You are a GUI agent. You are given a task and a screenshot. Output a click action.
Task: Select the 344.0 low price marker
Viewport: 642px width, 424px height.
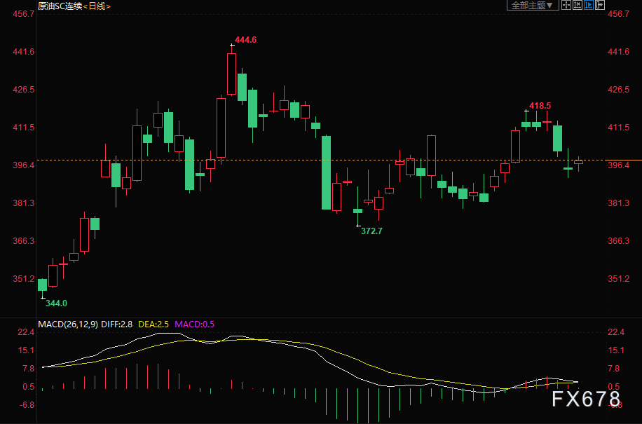tap(56, 303)
